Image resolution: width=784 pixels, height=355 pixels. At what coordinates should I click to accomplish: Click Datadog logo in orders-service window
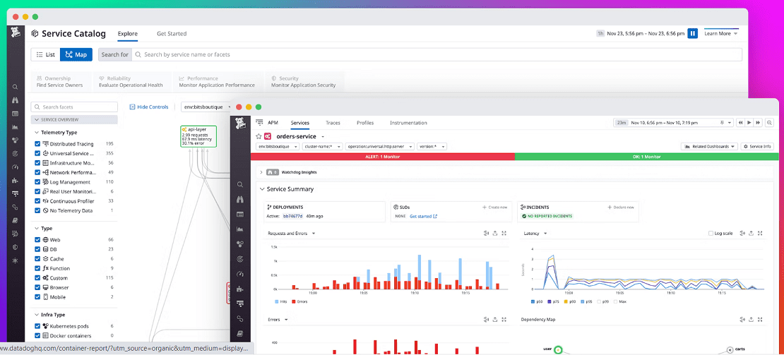click(239, 124)
